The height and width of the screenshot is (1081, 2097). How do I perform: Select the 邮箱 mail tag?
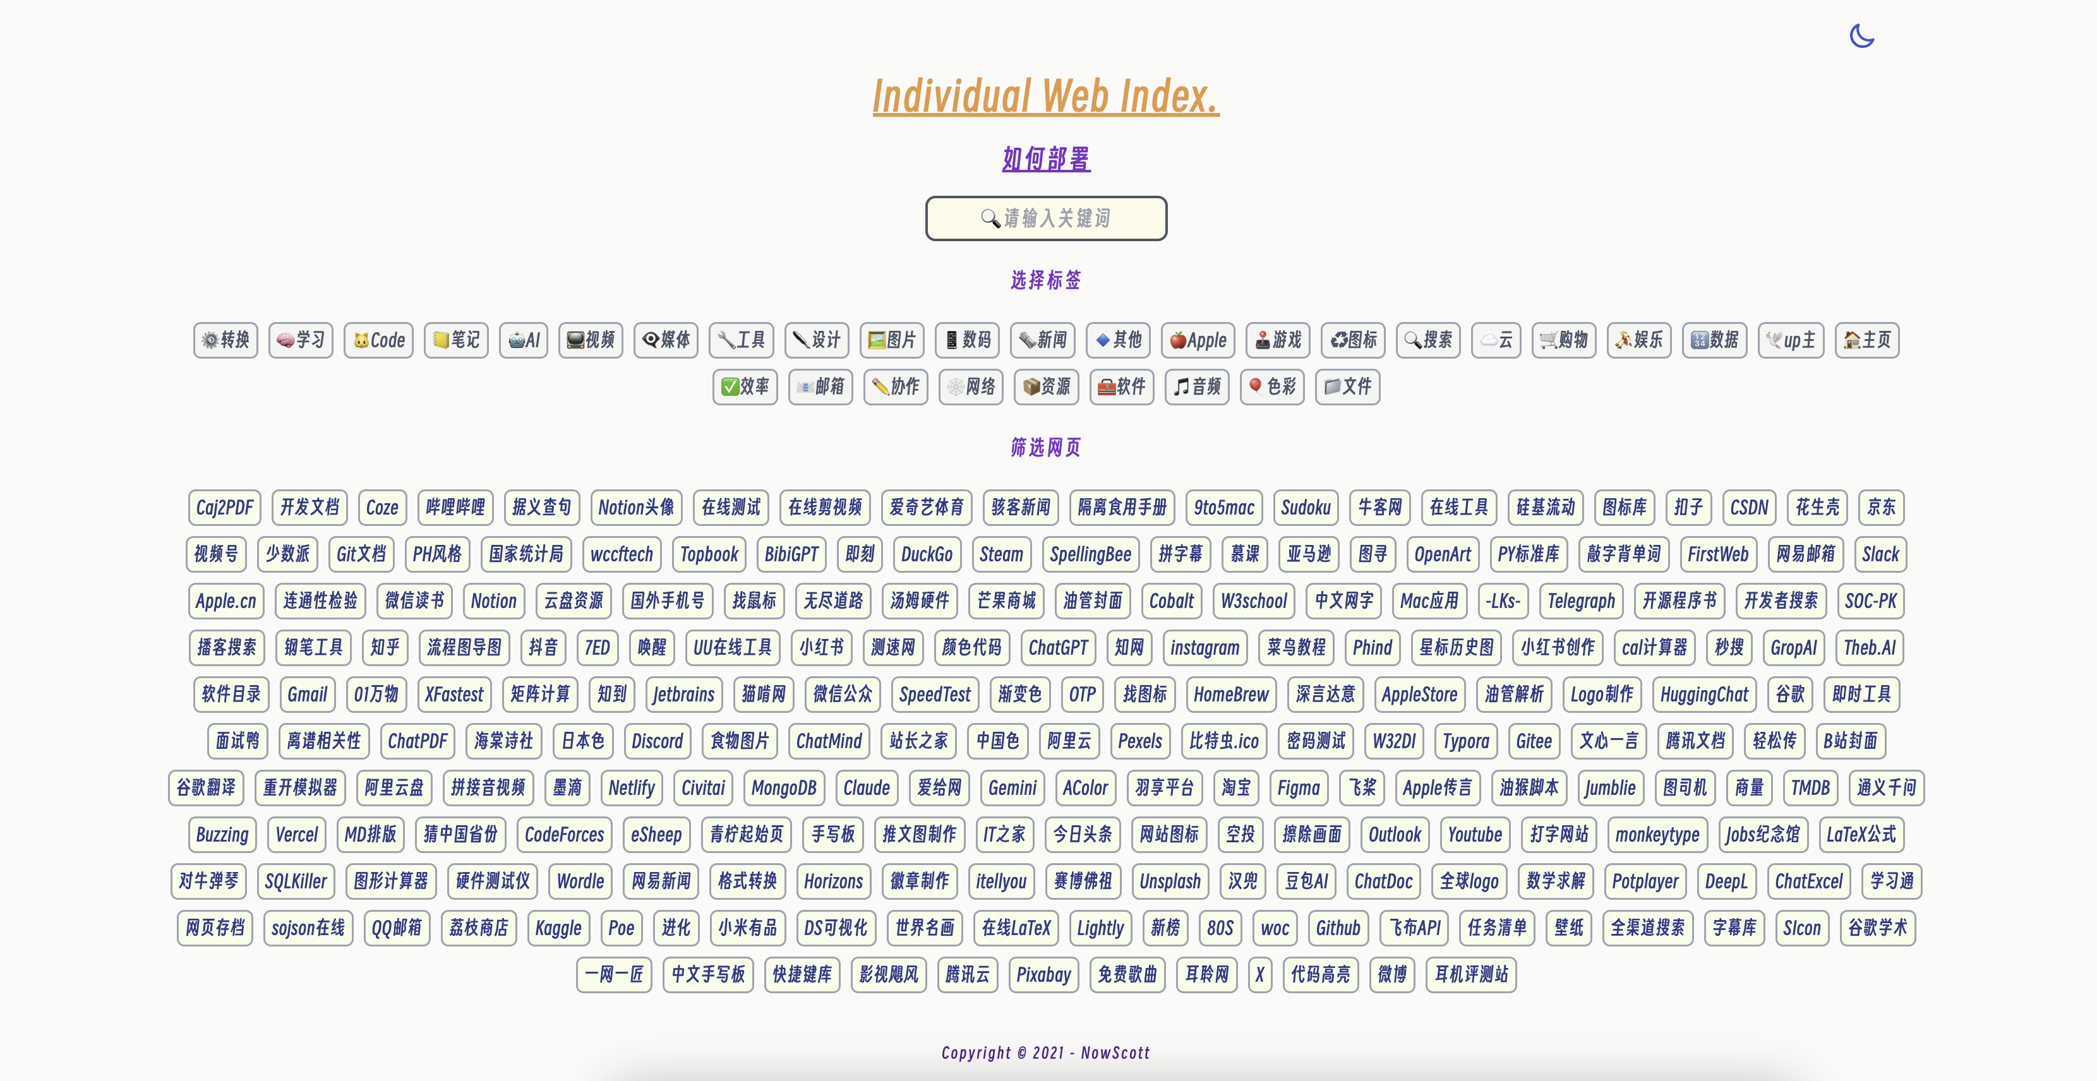(x=820, y=386)
